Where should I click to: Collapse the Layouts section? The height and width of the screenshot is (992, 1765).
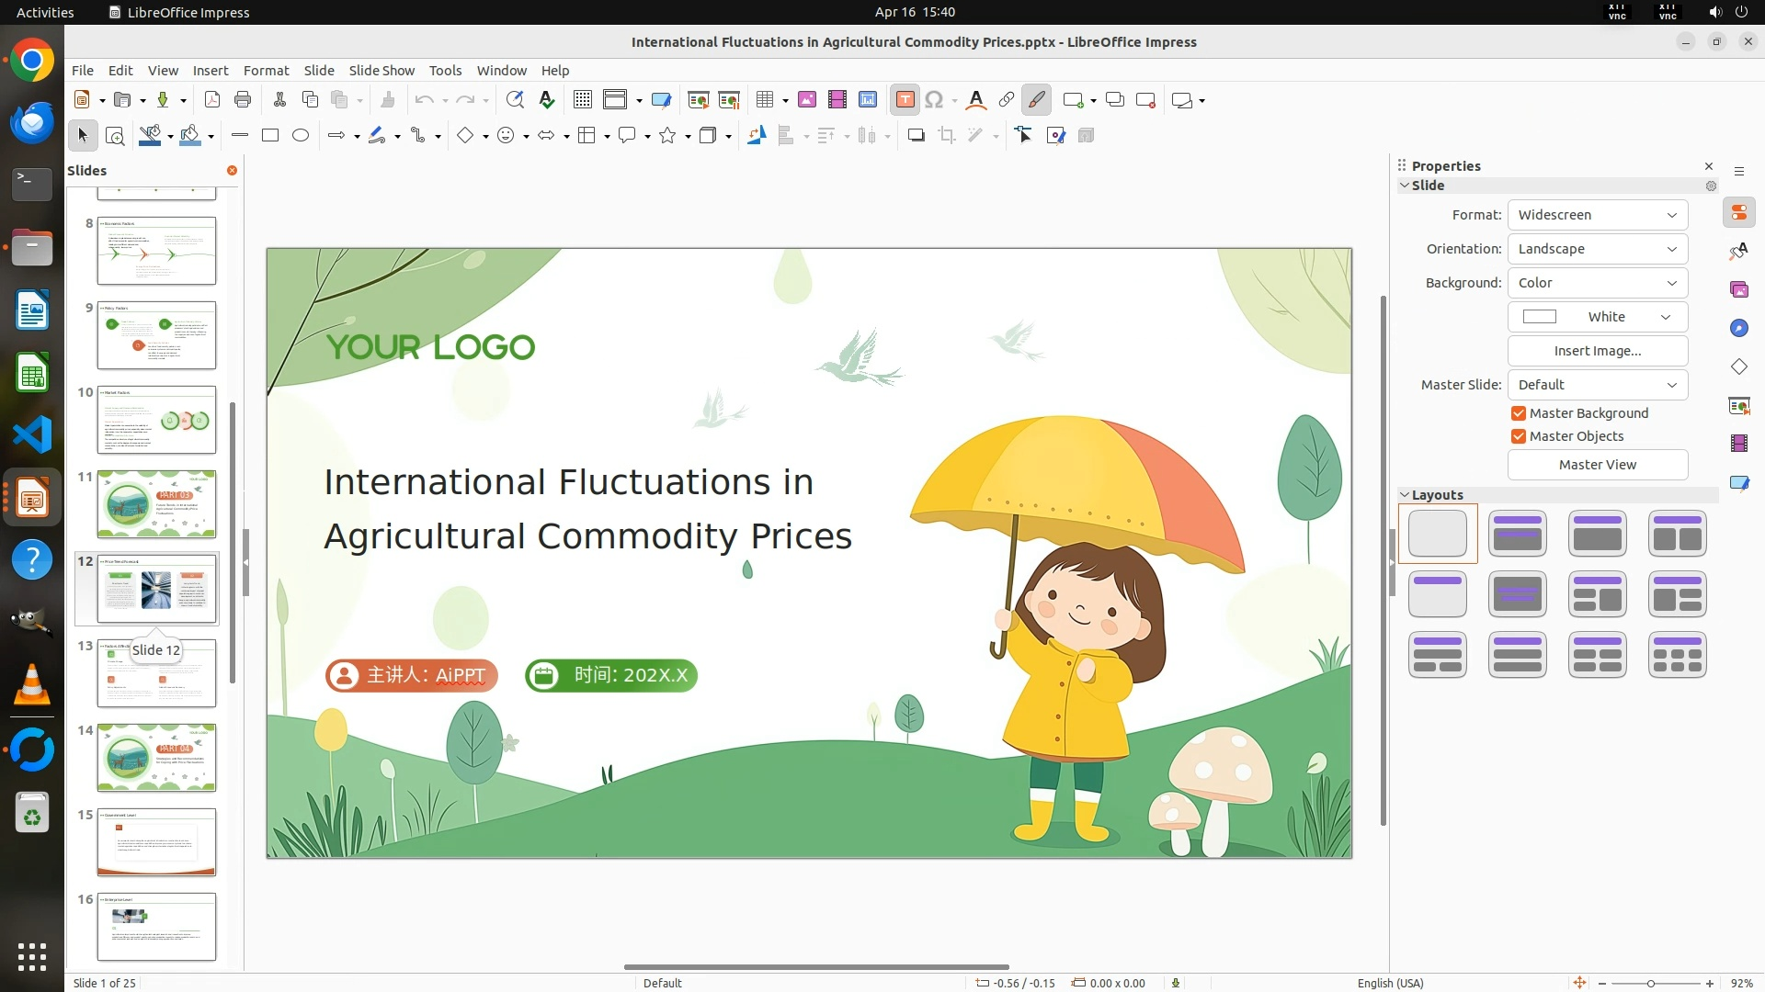coord(1405,495)
